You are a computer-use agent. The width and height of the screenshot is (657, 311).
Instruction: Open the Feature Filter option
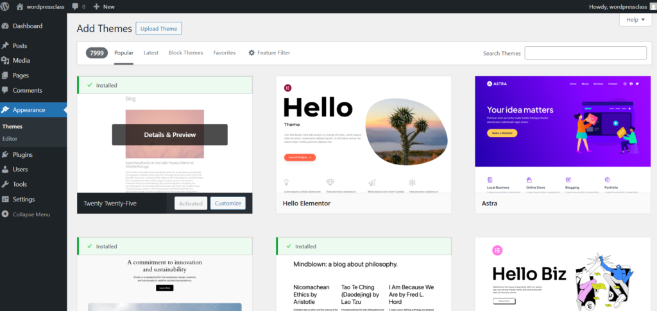269,53
